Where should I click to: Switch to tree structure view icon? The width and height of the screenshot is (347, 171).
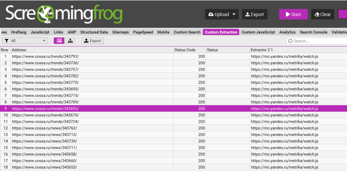tap(70, 41)
